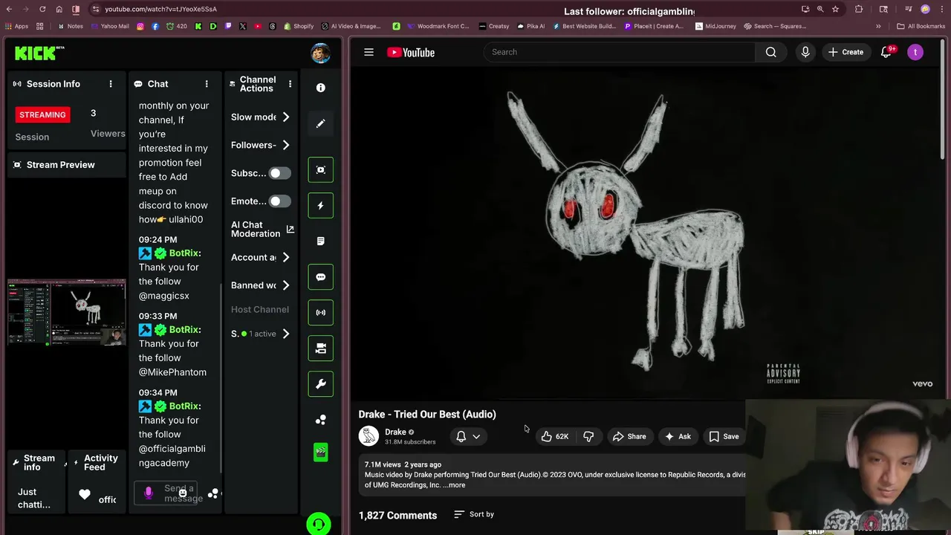Click the wrench tools icon in Kick sidebar
Viewport: 951px width, 535px height.
pos(321,383)
